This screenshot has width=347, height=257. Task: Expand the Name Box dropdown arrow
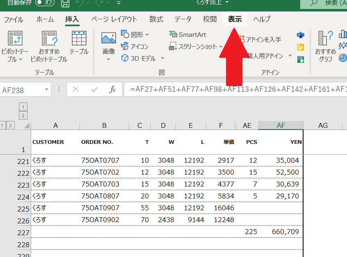(46, 90)
